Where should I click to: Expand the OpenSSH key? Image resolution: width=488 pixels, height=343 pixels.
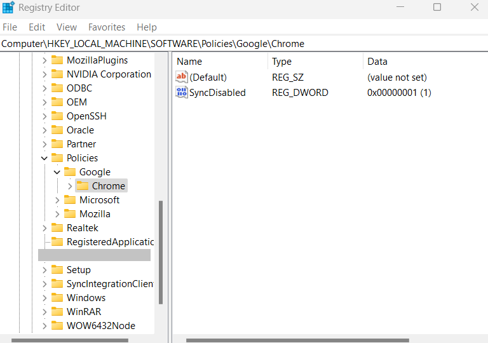tap(44, 116)
